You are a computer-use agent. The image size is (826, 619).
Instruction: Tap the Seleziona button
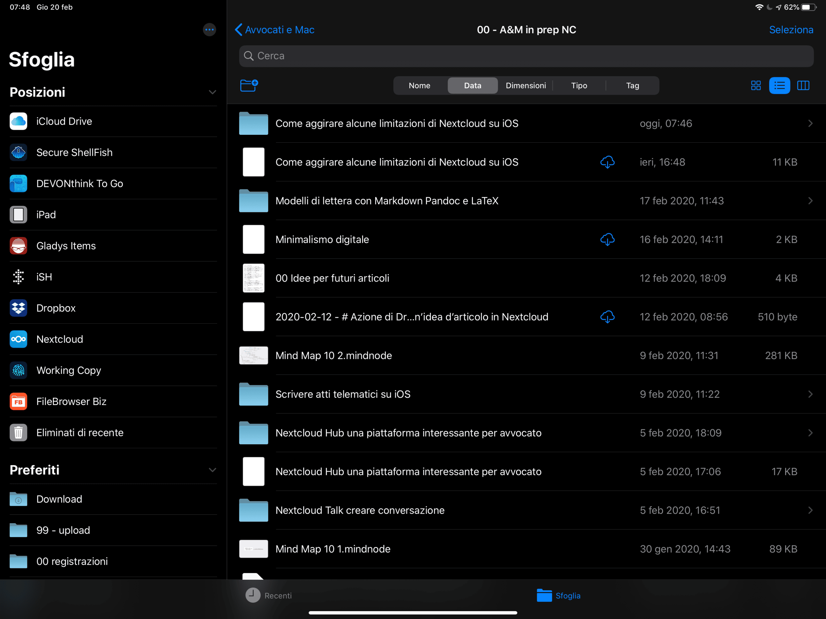791,29
